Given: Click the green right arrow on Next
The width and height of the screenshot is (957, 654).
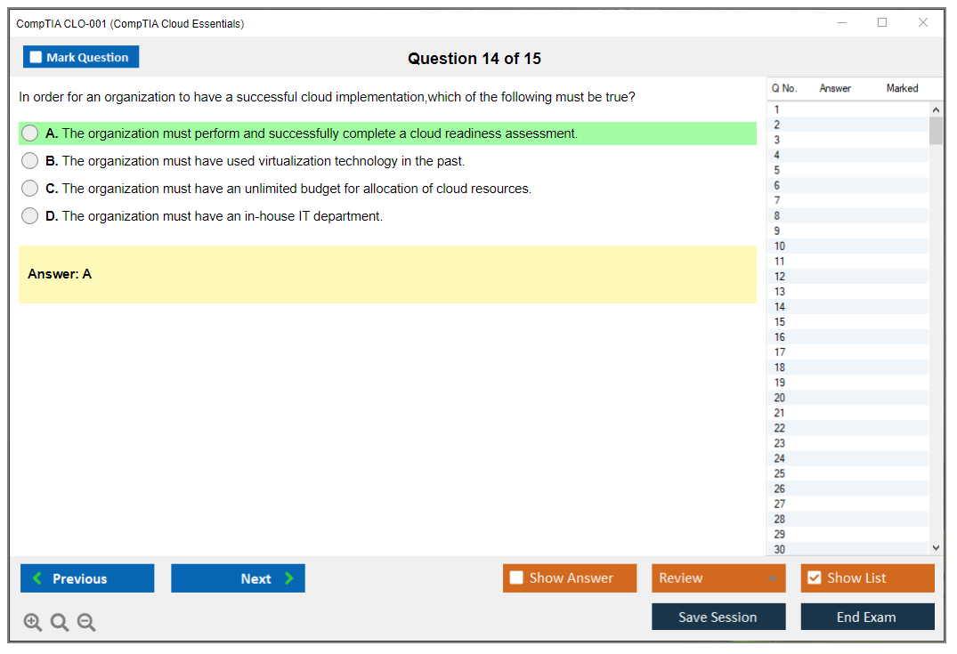Looking at the screenshot, I should pos(288,578).
